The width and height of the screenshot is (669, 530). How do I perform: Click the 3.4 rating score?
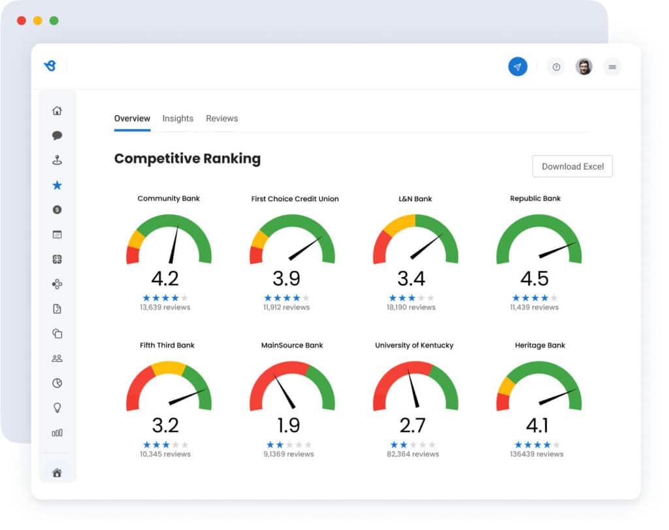[412, 278]
